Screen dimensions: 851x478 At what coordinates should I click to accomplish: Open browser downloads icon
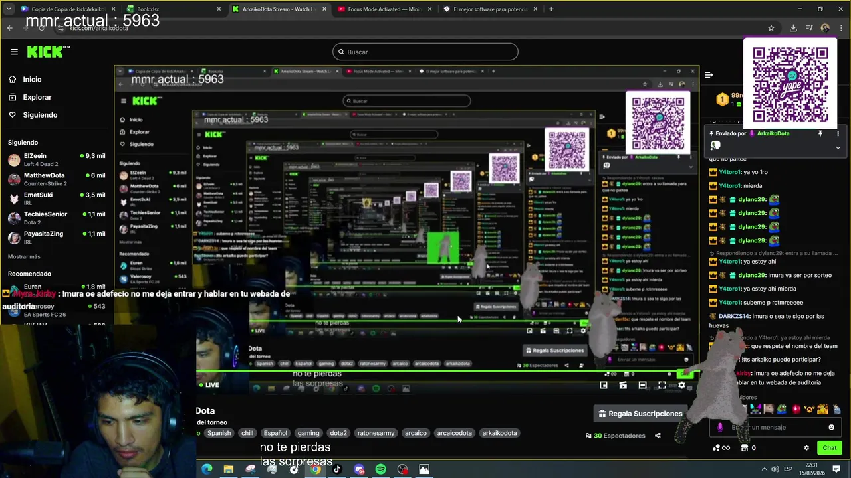coord(793,28)
